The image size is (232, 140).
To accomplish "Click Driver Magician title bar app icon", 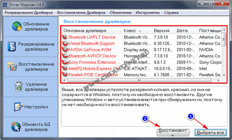I will tap(5, 5).
